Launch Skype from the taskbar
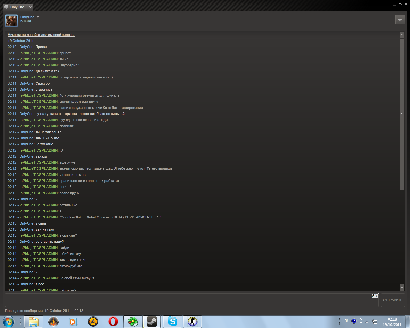This screenshot has width=410, height=328. pyautogui.click(x=172, y=322)
